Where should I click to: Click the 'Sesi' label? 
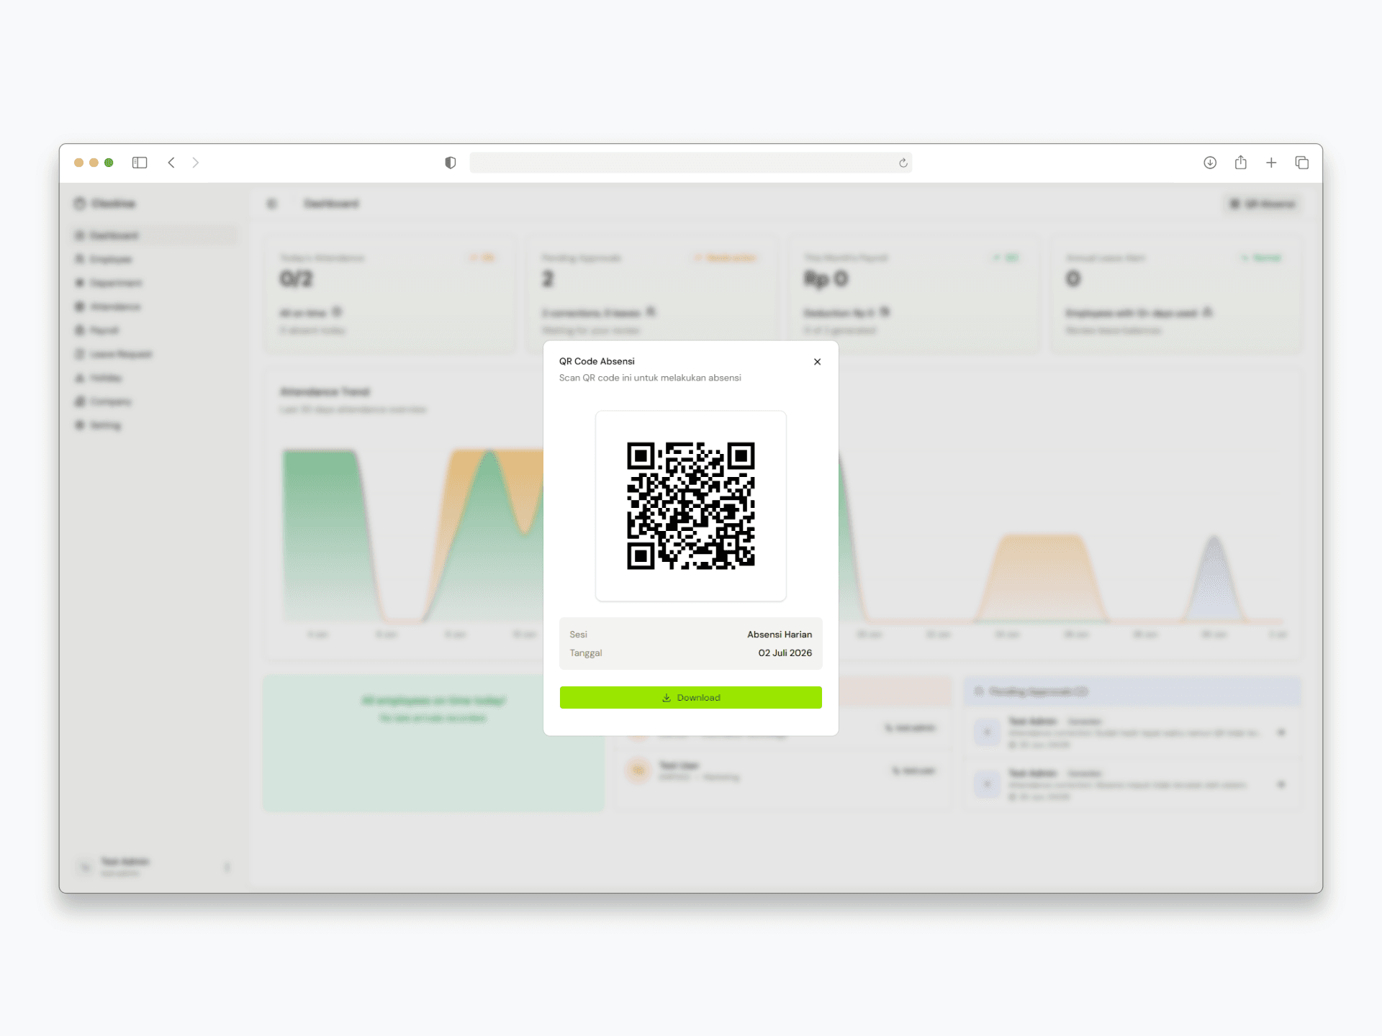pyautogui.click(x=579, y=635)
